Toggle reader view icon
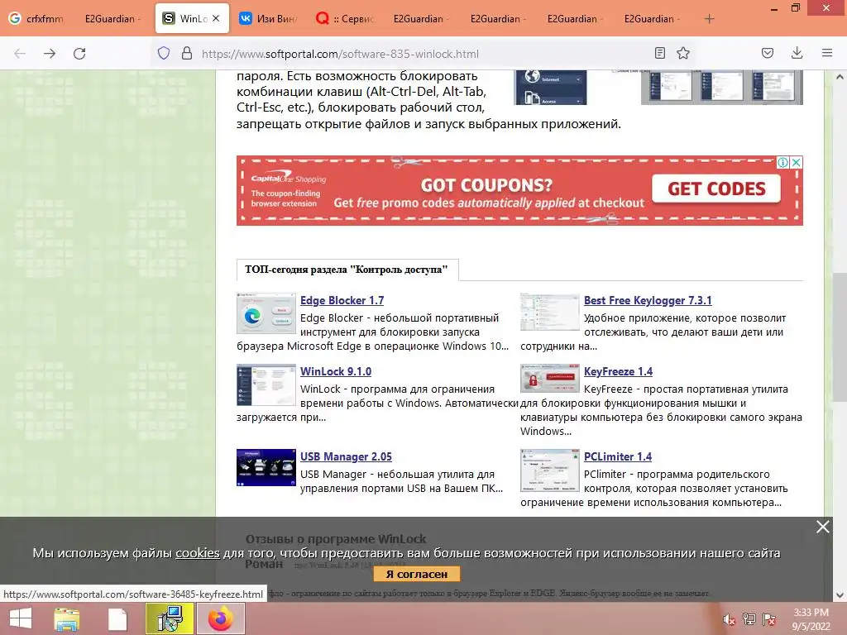Image resolution: width=847 pixels, height=635 pixels. click(659, 53)
